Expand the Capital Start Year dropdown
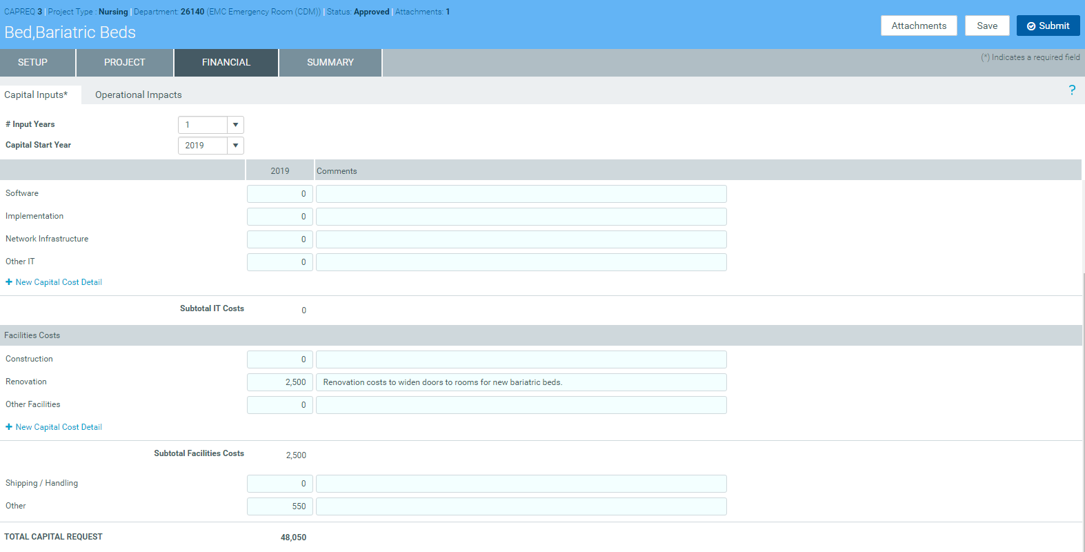The image size is (1085, 552). pyautogui.click(x=235, y=146)
